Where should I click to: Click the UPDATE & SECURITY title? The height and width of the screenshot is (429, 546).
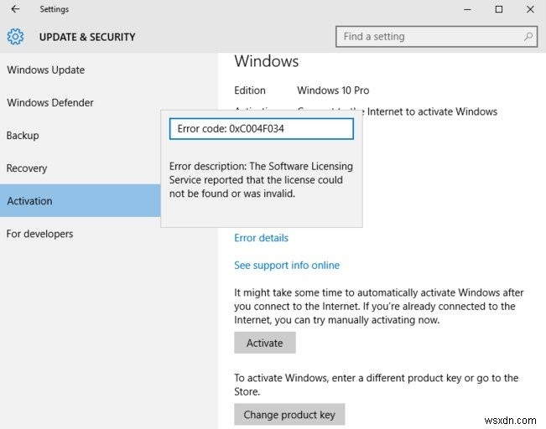[x=87, y=37]
